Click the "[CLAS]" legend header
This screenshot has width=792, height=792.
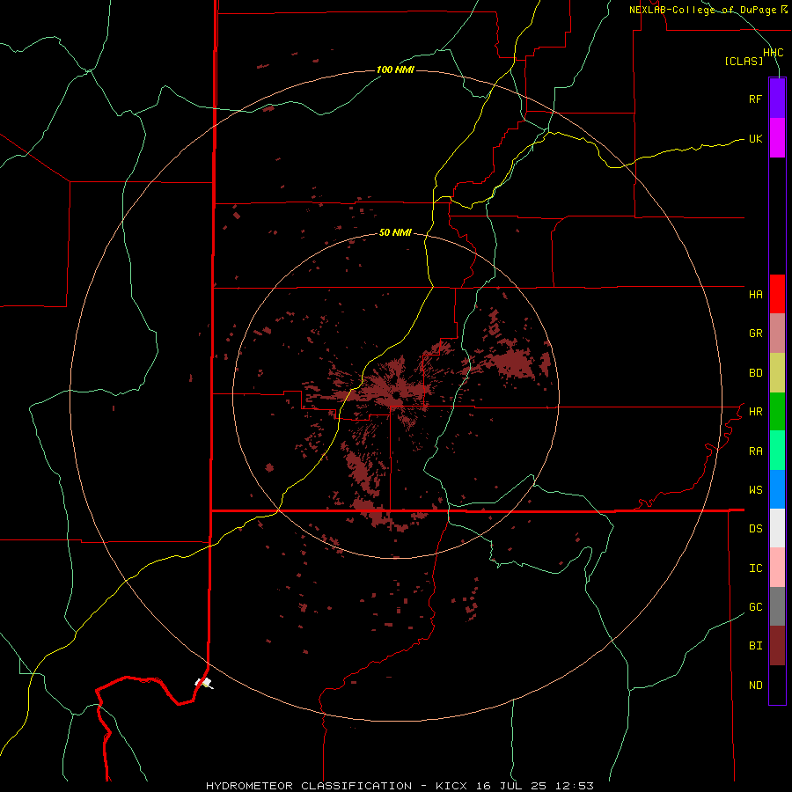click(x=744, y=61)
